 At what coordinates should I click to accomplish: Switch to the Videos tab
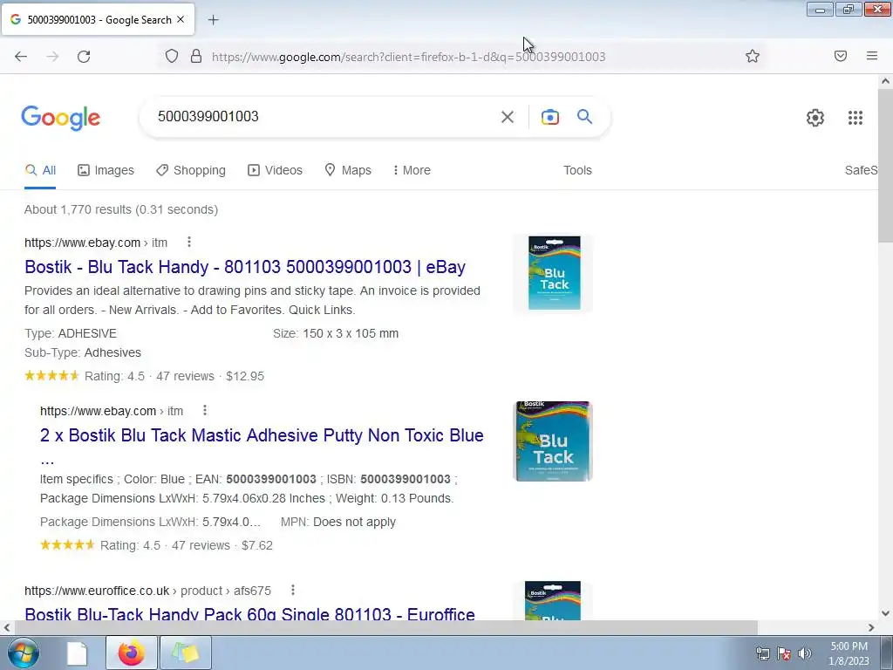click(275, 170)
